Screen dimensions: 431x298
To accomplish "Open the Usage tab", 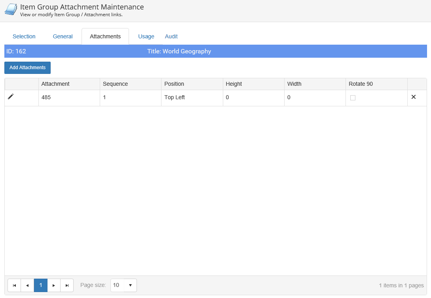I will coord(146,36).
